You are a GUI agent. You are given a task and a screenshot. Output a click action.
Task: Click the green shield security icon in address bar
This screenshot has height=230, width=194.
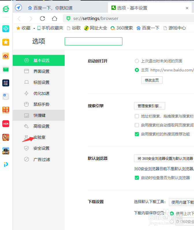pyautogui.click(x=68, y=18)
